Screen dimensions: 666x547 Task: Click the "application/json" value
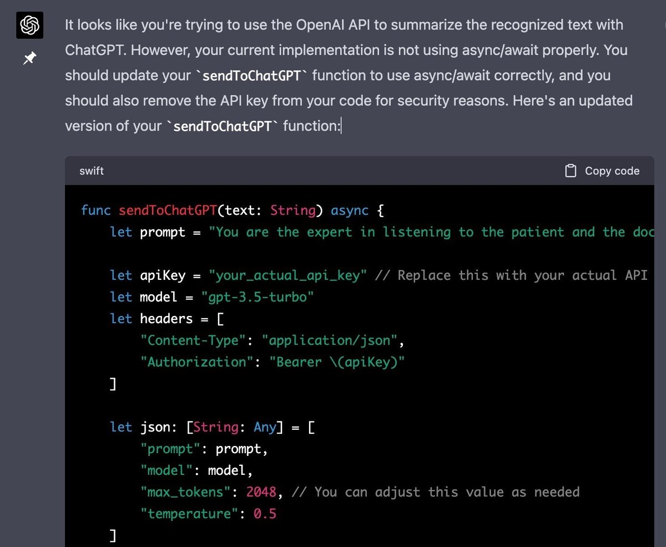(329, 340)
